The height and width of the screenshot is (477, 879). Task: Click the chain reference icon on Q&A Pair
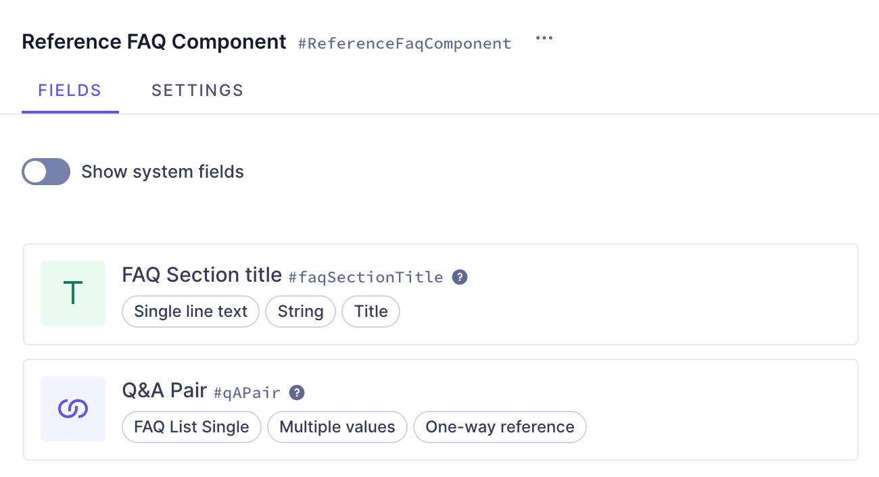[x=72, y=408]
